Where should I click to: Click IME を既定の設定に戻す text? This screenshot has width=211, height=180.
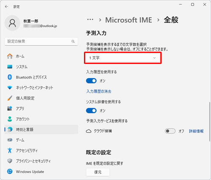coord(105,163)
